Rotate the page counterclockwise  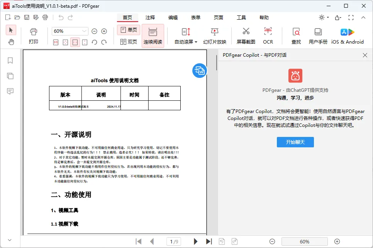[95, 42]
